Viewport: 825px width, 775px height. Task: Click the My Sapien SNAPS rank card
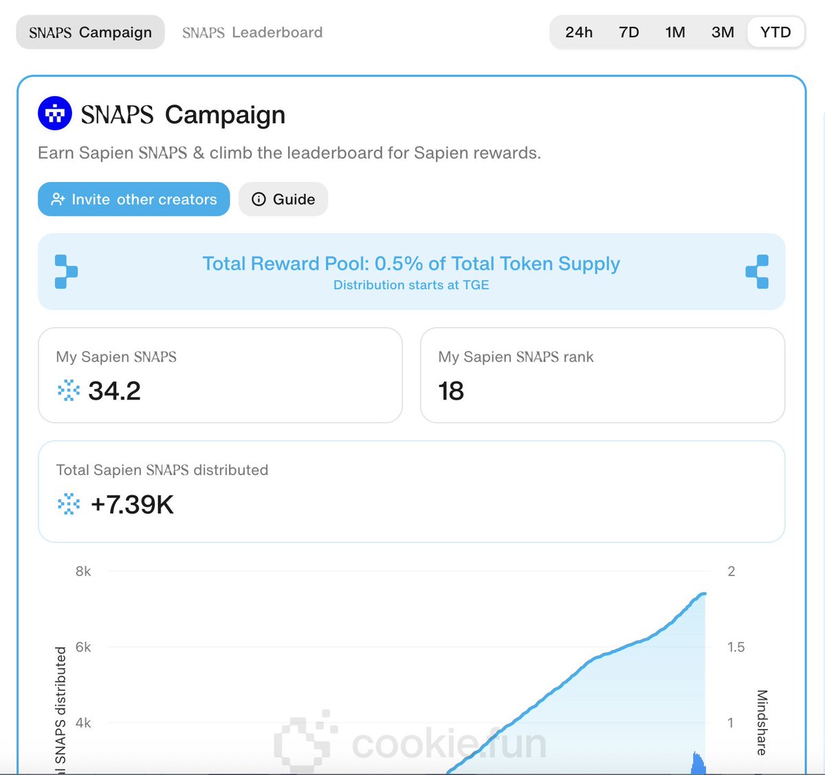pyautogui.click(x=602, y=375)
